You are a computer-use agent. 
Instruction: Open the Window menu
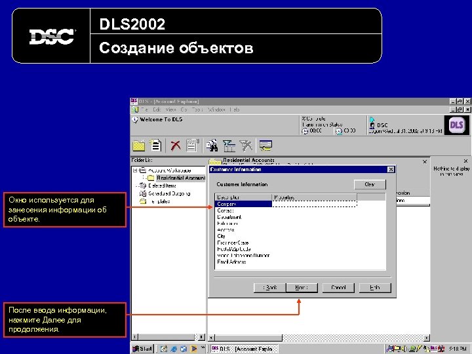pyautogui.click(x=216, y=109)
